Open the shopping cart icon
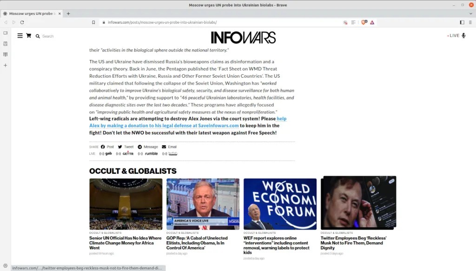This screenshot has height=271, width=476. click(x=28, y=36)
